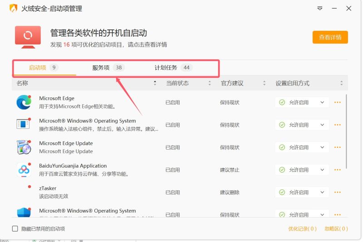Sort by 名称 column arrows

[x=155, y=83]
